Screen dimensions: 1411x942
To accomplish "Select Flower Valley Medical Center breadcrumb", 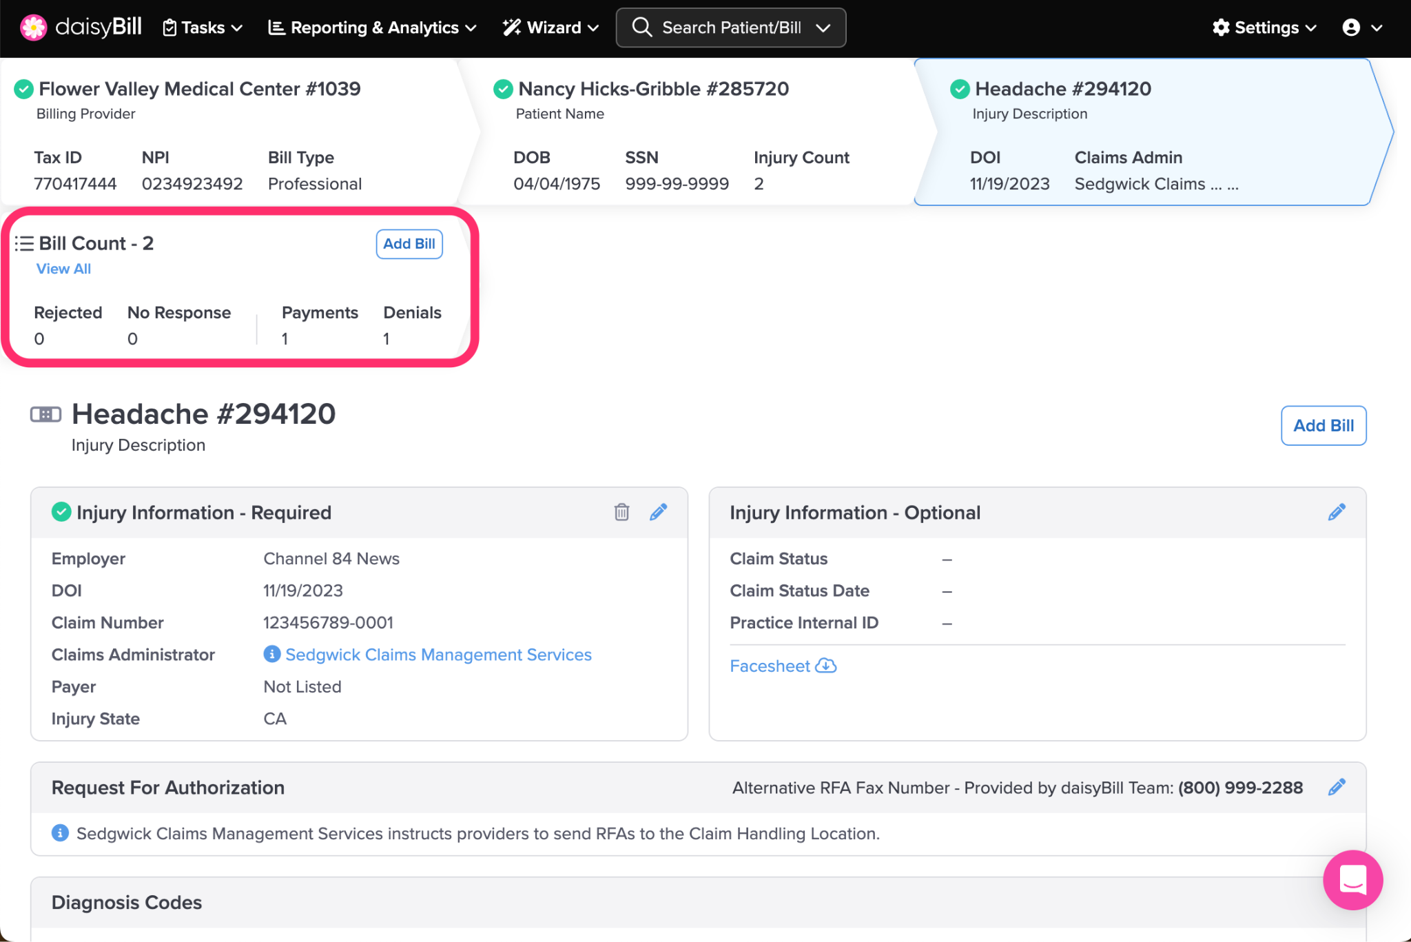I will point(199,89).
